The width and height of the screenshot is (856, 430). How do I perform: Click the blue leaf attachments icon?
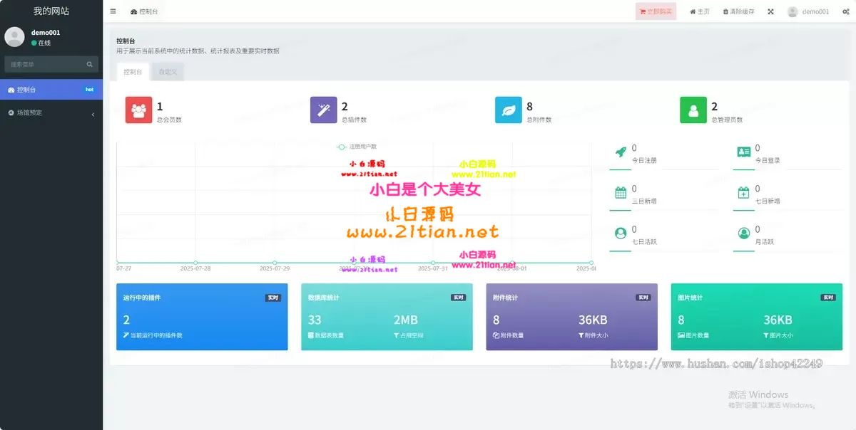[508, 110]
